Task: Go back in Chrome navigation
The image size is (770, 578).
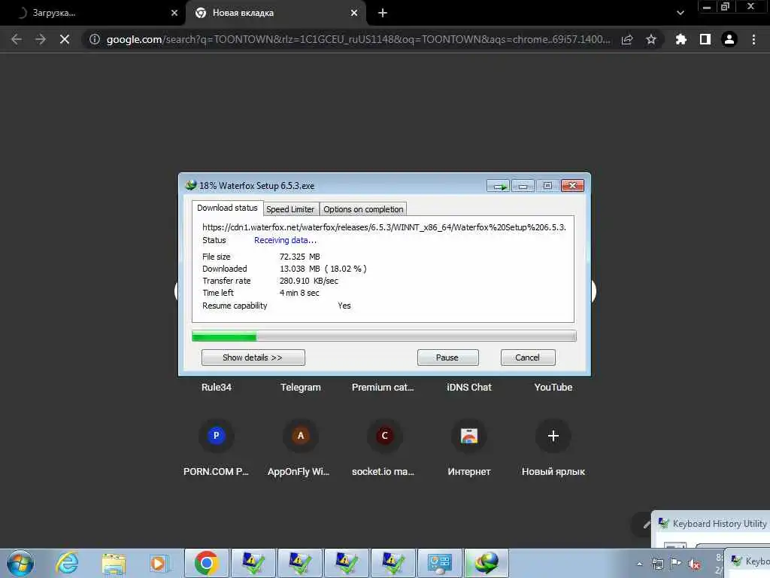Action: [17, 39]
